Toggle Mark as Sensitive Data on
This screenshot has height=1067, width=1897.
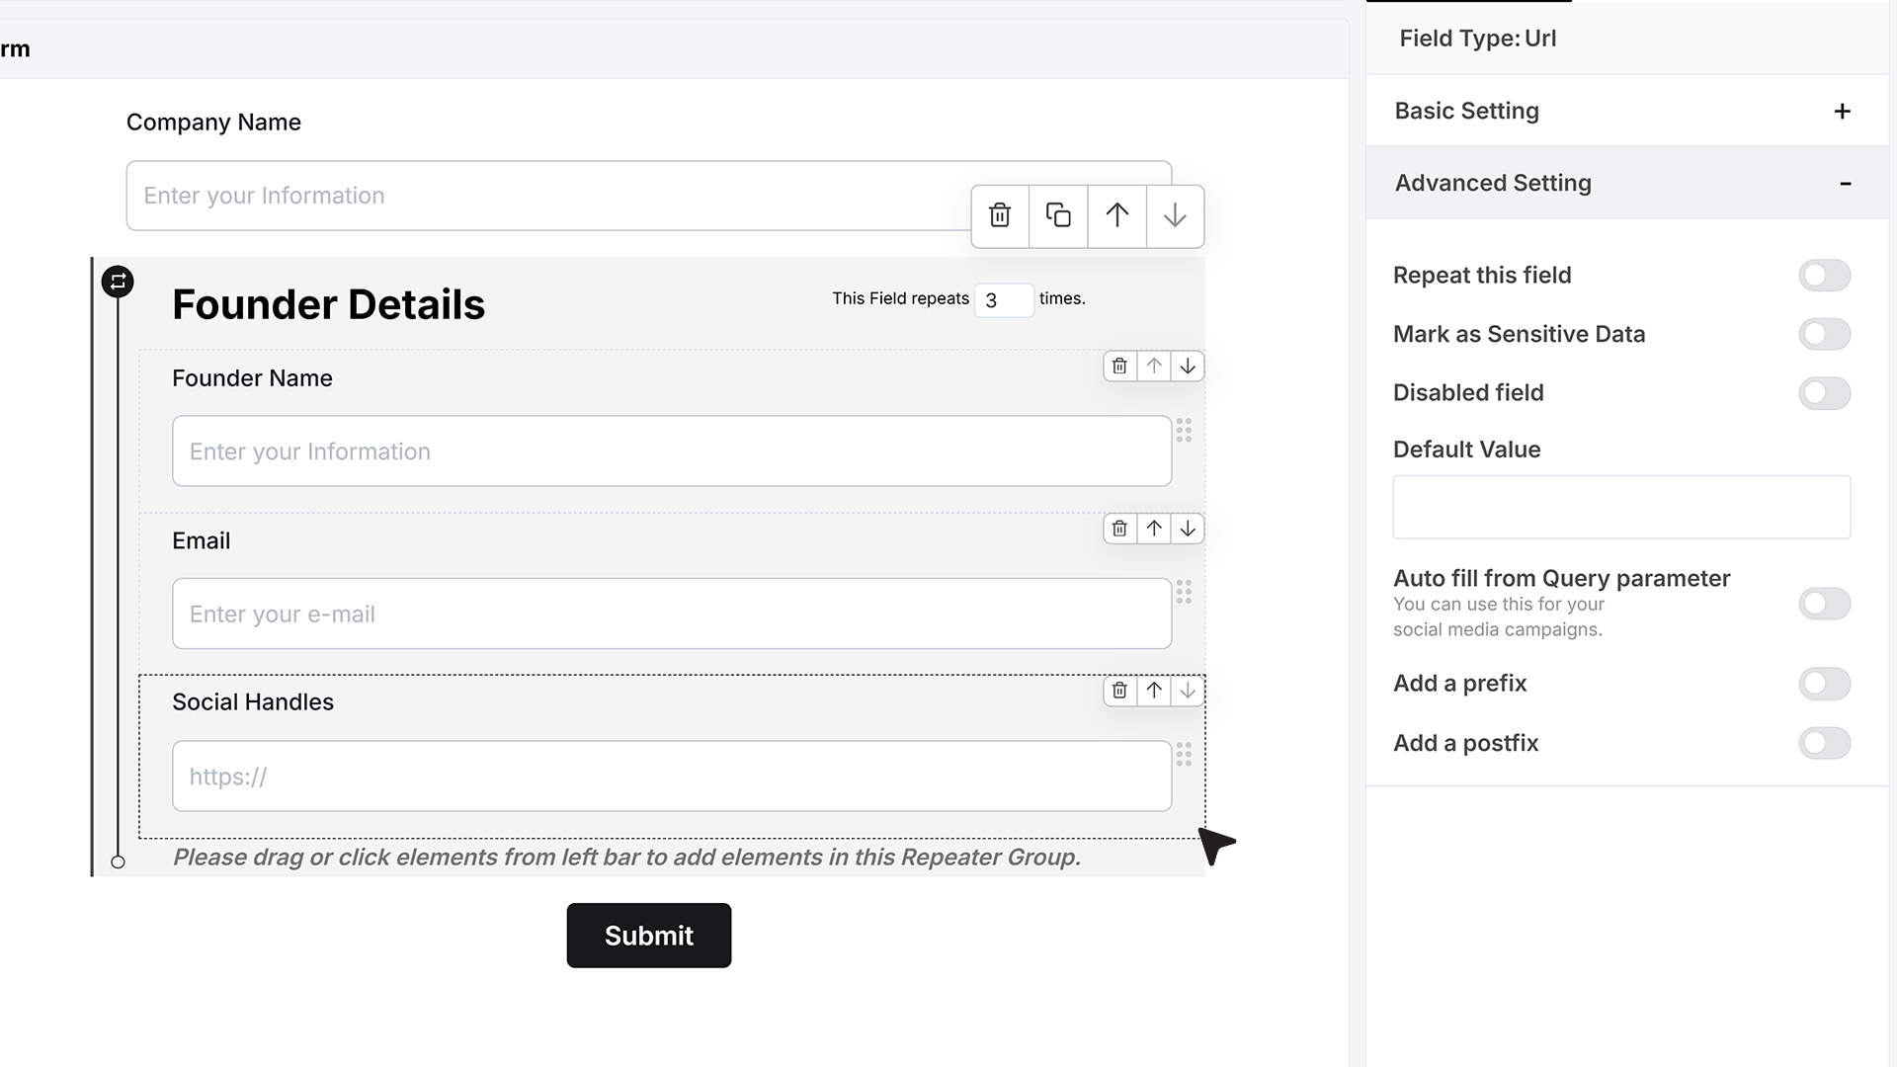(1824, 334)
